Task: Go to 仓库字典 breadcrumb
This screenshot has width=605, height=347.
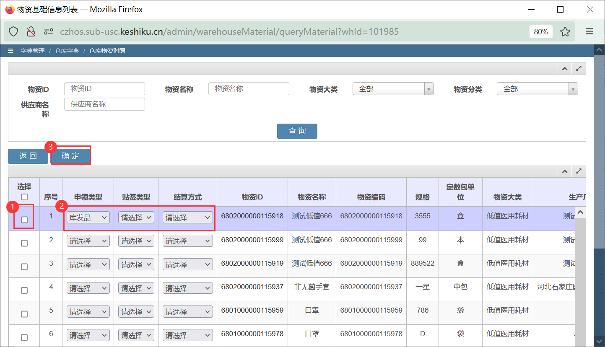Action: (67, 51)
